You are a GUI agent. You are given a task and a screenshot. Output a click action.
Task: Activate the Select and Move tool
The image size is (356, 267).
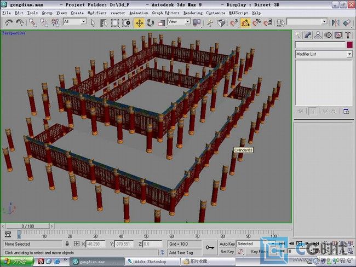[x=139, y=23]
